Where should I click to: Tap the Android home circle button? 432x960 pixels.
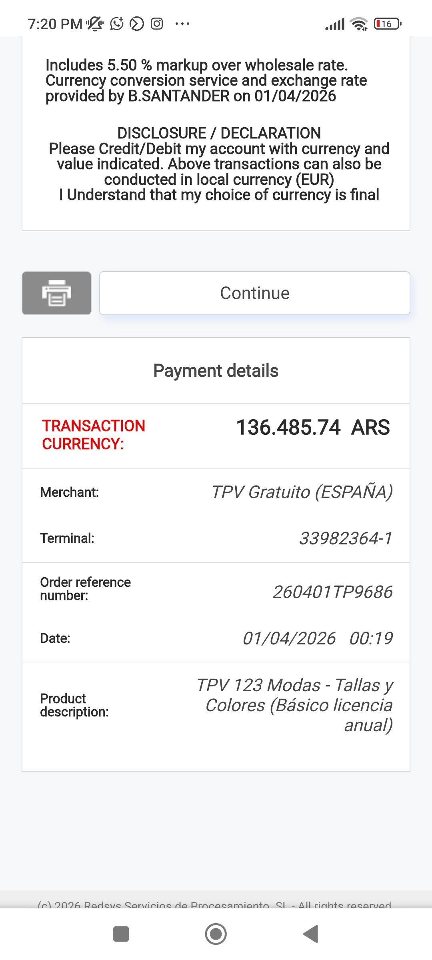(x=216, y=934)
